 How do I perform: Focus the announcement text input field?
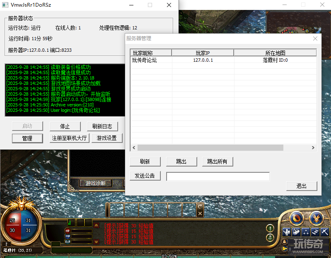pos(218,176)
